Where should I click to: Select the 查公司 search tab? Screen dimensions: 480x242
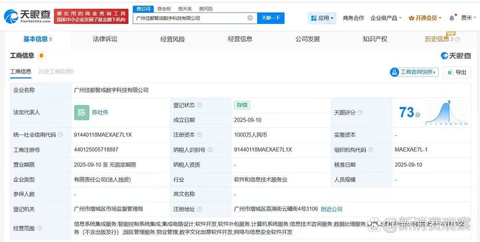click(x=143, y=9)
